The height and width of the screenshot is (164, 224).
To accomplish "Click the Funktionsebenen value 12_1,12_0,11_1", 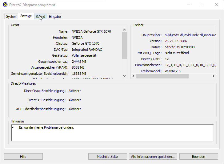I will (x=190, y=65).
